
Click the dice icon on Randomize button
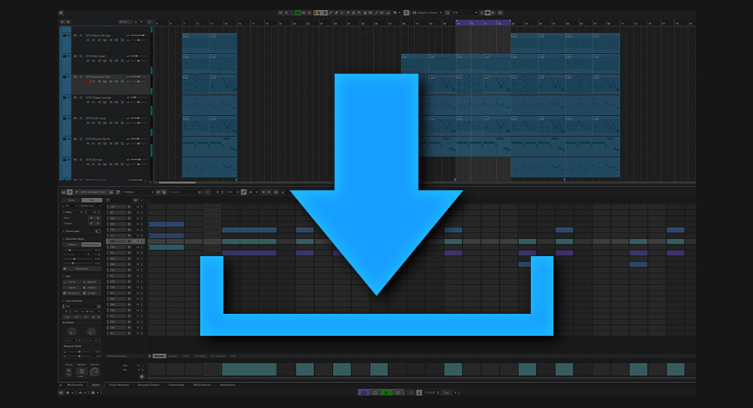pos(65,268)
